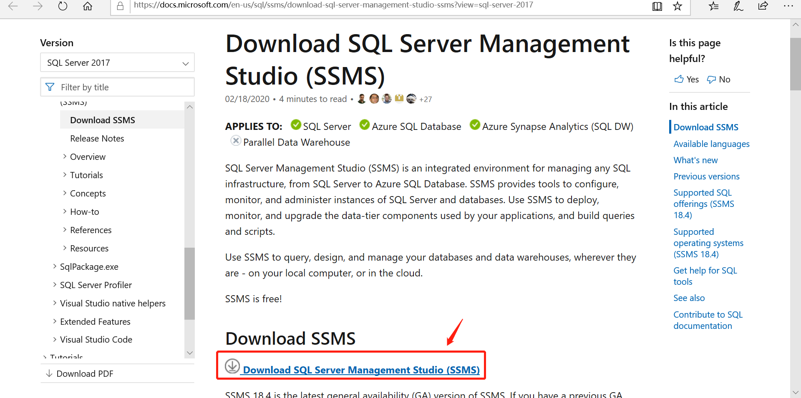Click the Download PDF button

pos(85,373)
